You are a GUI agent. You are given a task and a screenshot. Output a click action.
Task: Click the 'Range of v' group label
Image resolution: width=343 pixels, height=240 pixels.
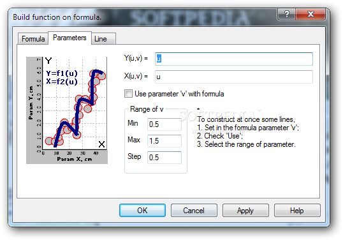(x=147, y=109)
